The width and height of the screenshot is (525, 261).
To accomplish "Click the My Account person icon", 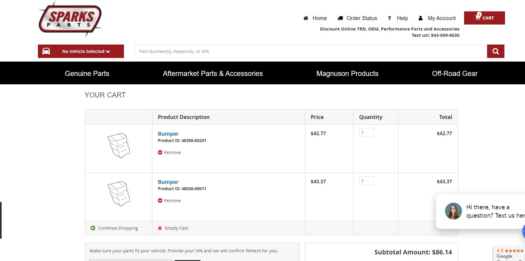I will click(x=420, y=18).
